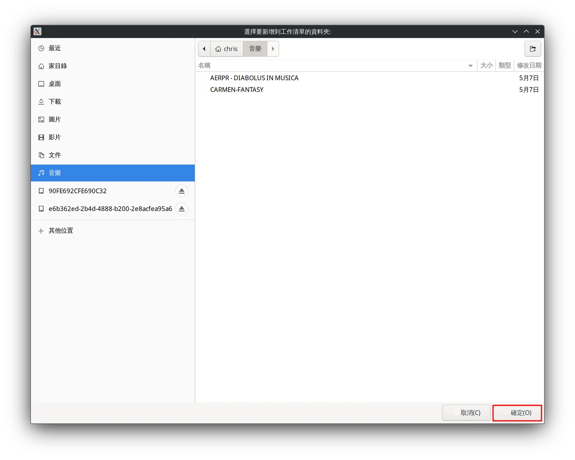Open the 圖片 Pictures location

tap(113, 119)
